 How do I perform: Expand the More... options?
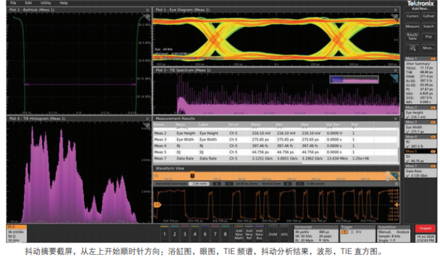[428, 48]
